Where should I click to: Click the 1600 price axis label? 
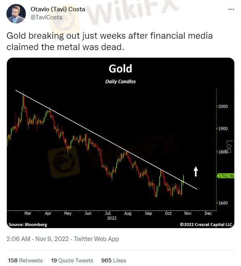pyautogui.click(x=223, y=203)
